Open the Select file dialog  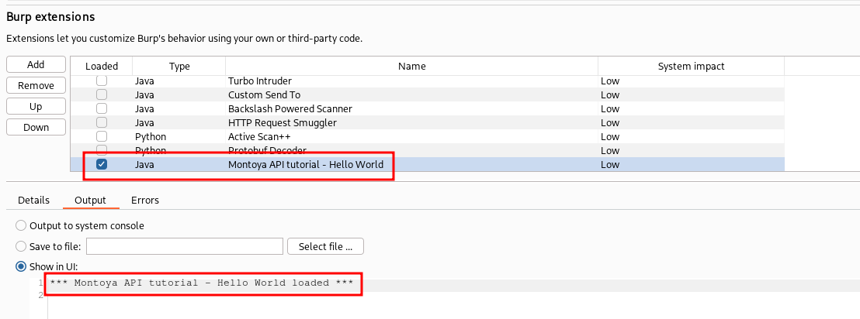[325, 247]
